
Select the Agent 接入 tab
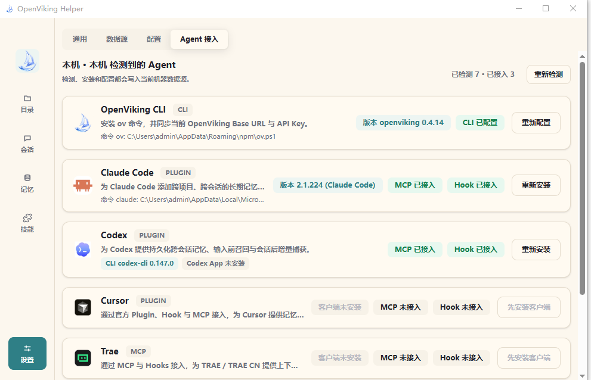(199, 39)
